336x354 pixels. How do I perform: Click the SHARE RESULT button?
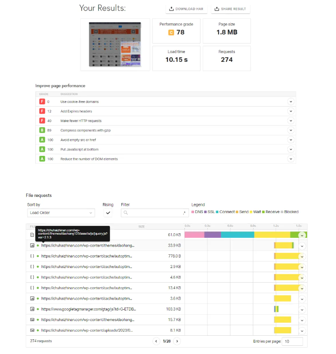point(230,9)
